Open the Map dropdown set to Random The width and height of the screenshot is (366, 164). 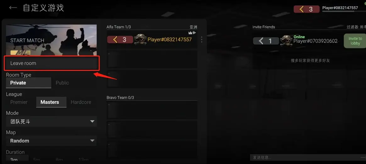coord(51,141)
